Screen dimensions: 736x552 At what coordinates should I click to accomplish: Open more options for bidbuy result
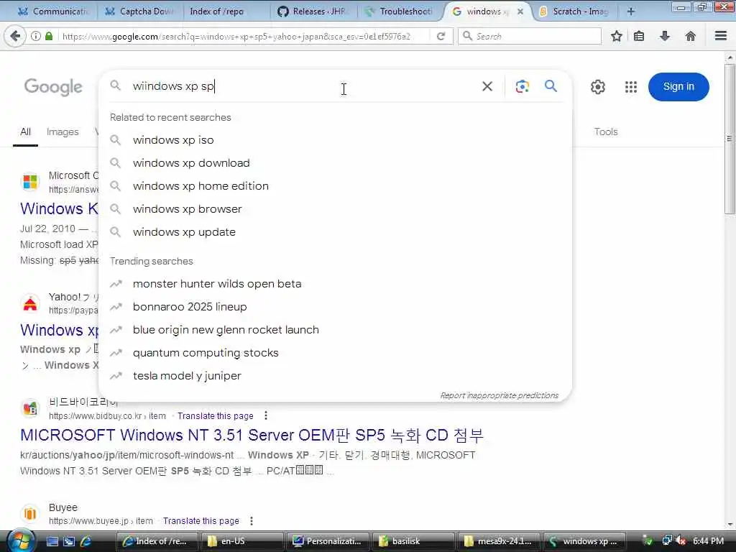(x=266, y=416)
